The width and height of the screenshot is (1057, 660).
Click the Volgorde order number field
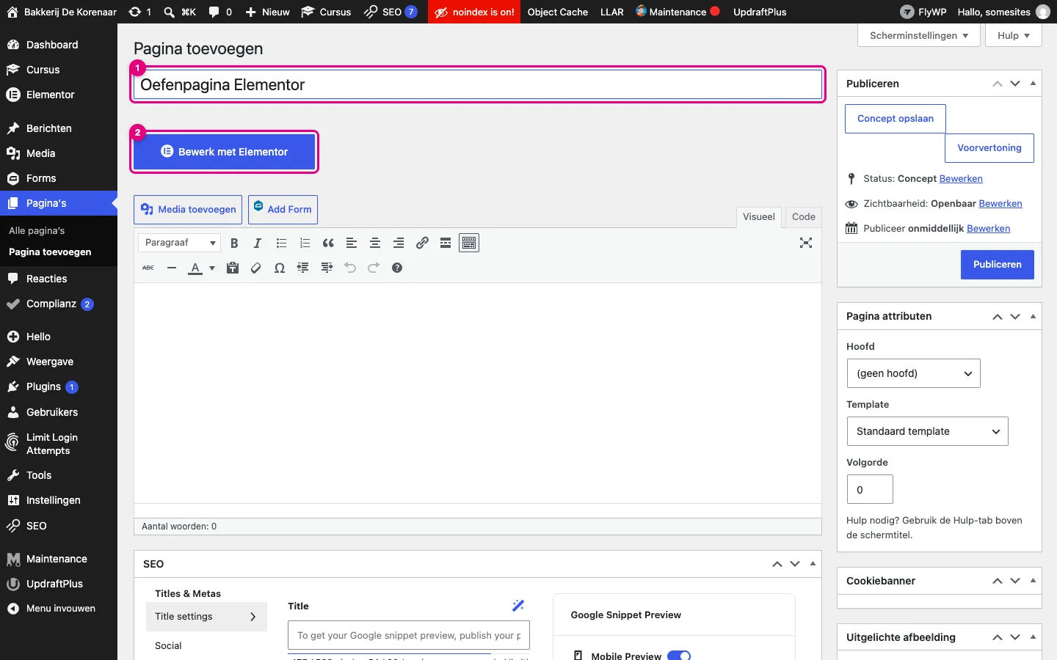870,489
